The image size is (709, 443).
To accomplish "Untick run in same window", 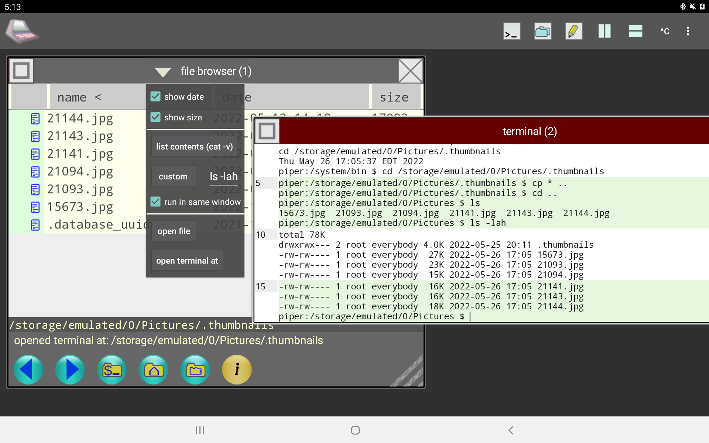I will coord(155,202).
